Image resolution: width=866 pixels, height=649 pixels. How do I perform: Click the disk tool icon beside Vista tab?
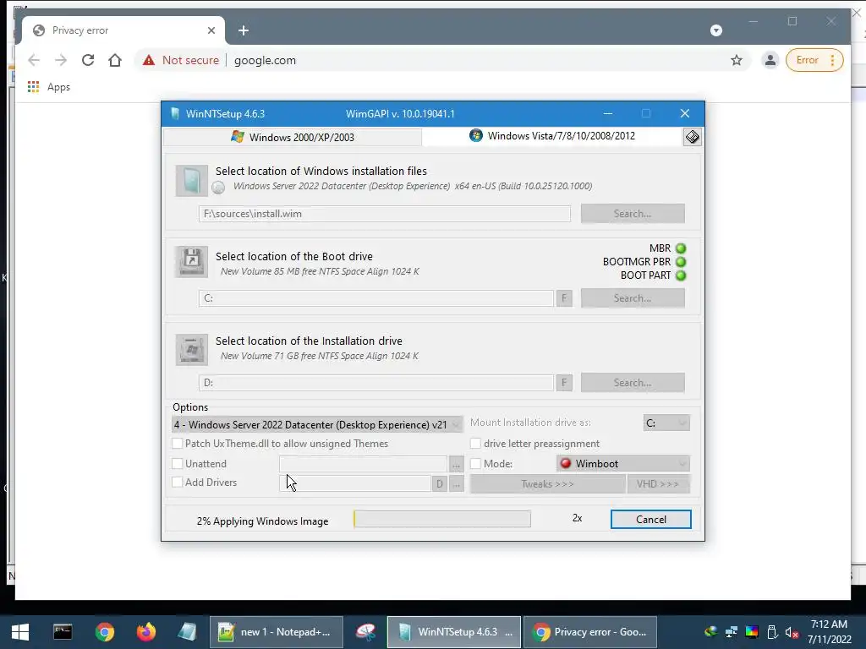point(692,137)
